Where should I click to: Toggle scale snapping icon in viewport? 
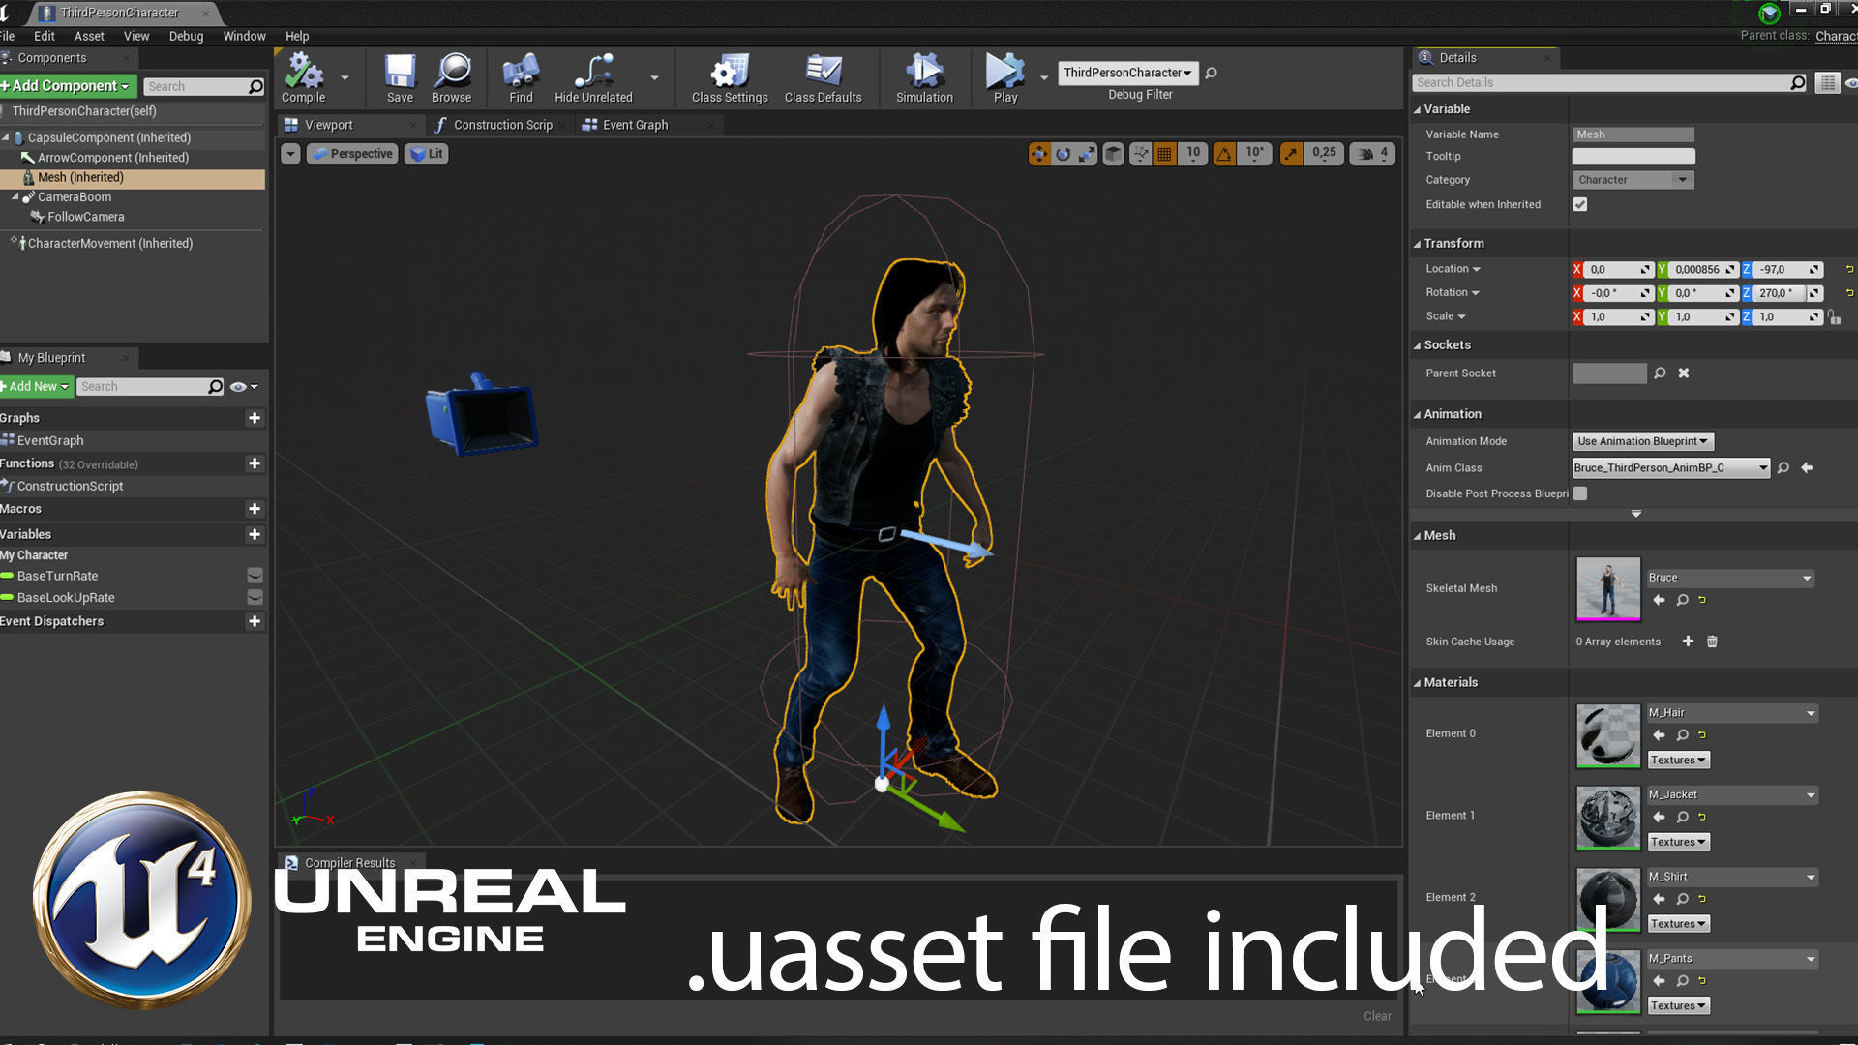[x=1291, y=154]
